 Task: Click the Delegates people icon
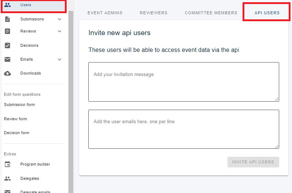pyautogui.click(x=7, y=178)
